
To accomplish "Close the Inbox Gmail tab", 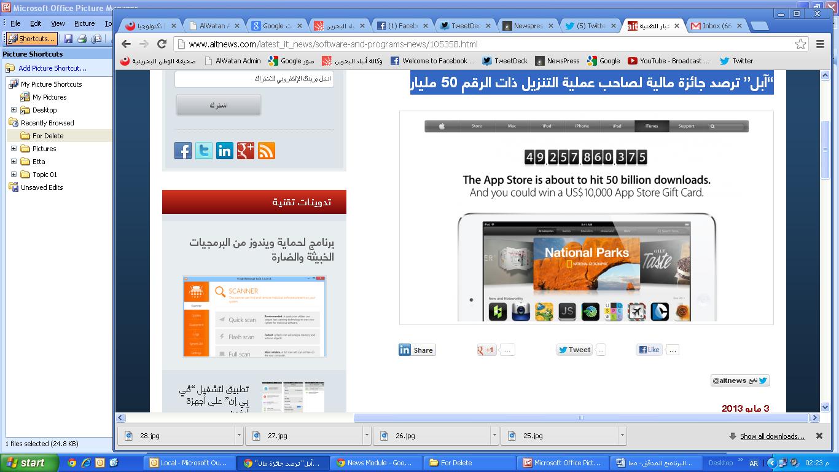I will [739, 26].
